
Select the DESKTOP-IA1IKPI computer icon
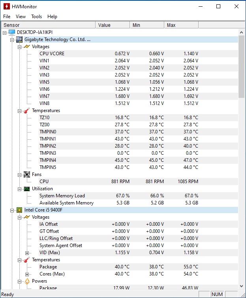[x=12, y=32]
